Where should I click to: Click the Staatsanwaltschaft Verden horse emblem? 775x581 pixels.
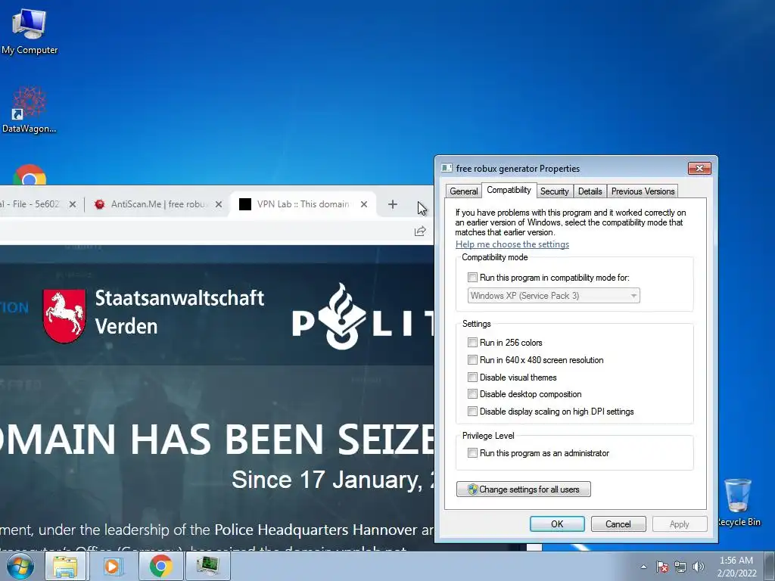(64, 315)
